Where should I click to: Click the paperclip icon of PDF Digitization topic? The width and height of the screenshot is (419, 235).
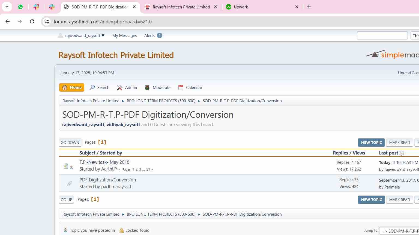69,184
